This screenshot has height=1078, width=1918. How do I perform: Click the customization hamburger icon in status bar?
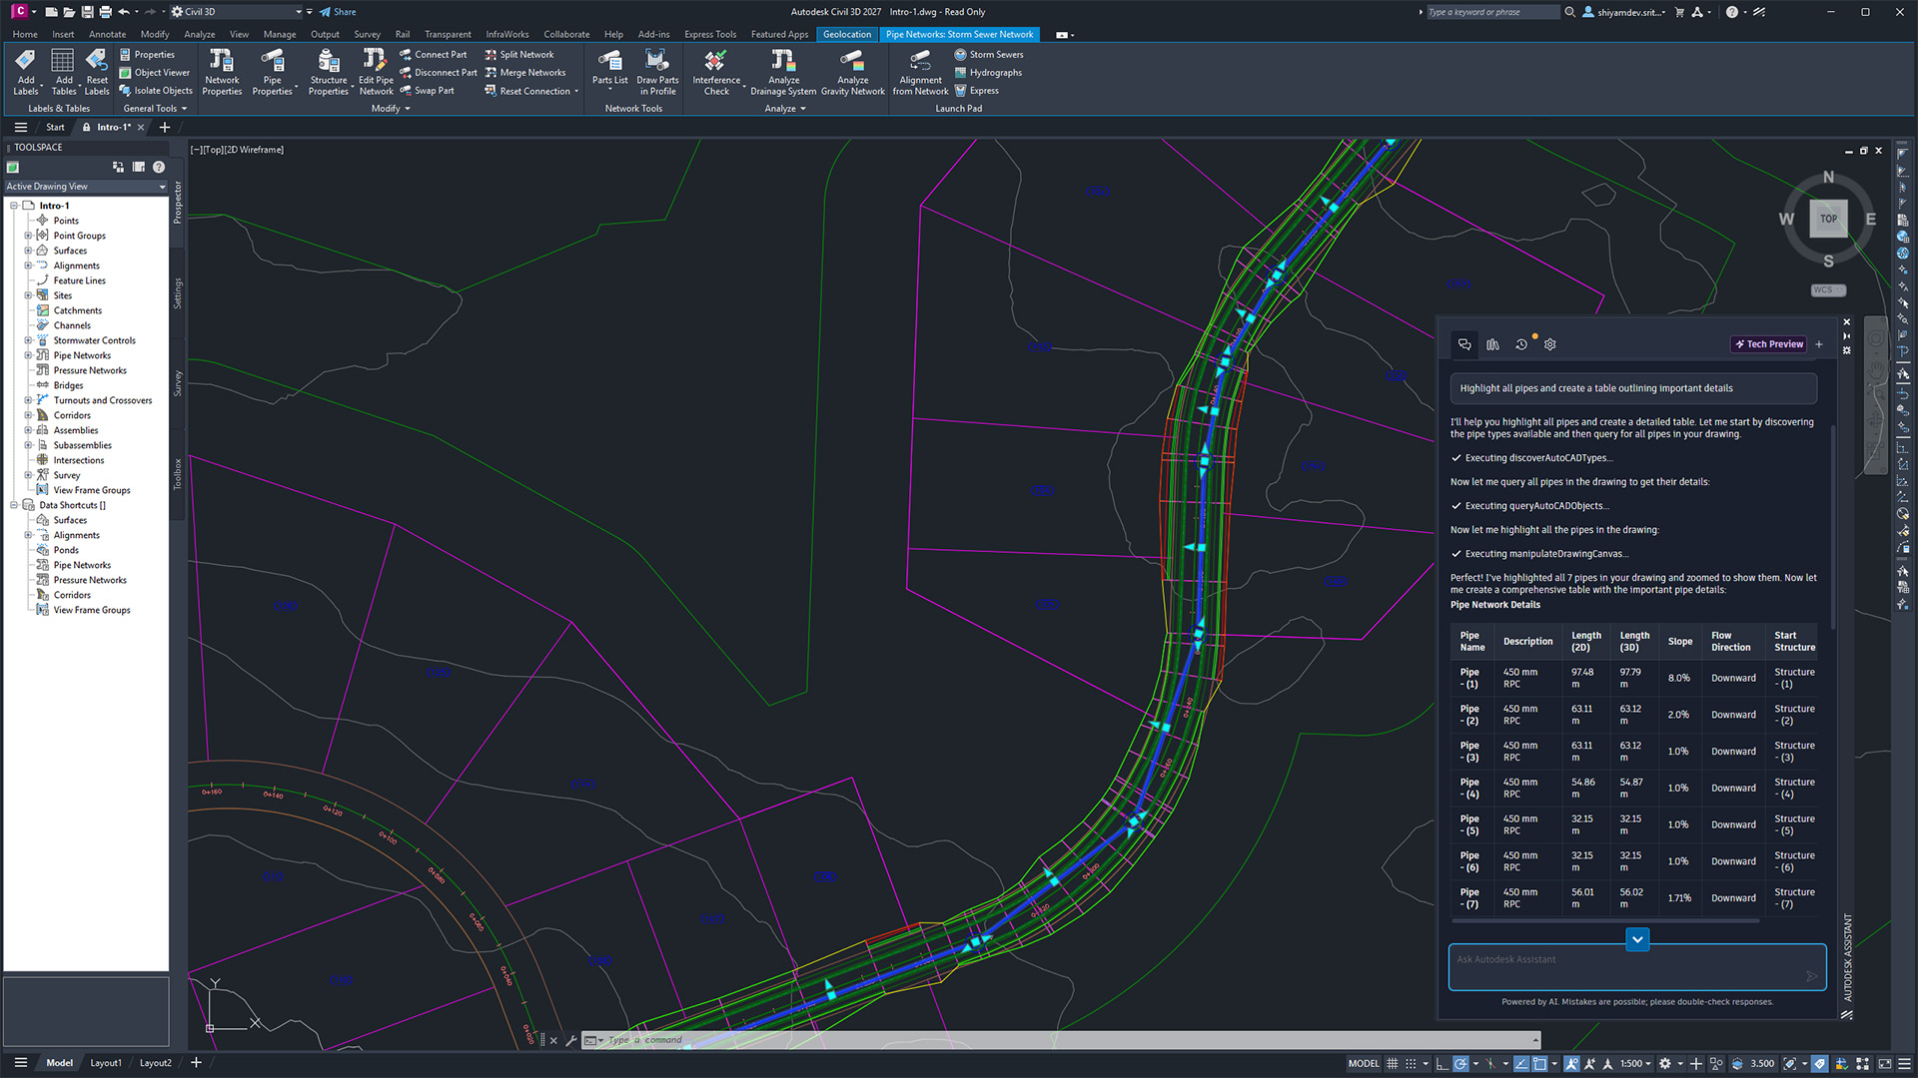[x=1904, y=1063]
